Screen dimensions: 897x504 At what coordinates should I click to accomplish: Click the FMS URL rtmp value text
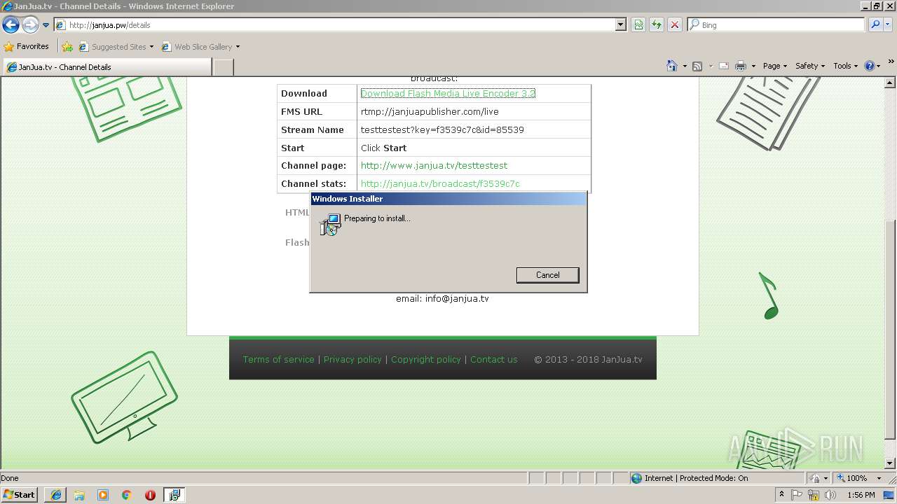click(x=430, y=111)
